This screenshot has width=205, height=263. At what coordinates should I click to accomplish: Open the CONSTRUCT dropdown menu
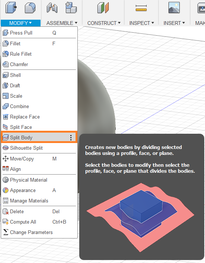coord(104,23)
